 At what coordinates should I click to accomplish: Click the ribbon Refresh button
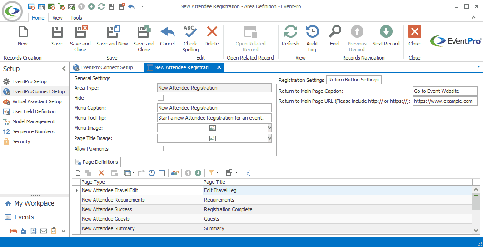(290, 36)
